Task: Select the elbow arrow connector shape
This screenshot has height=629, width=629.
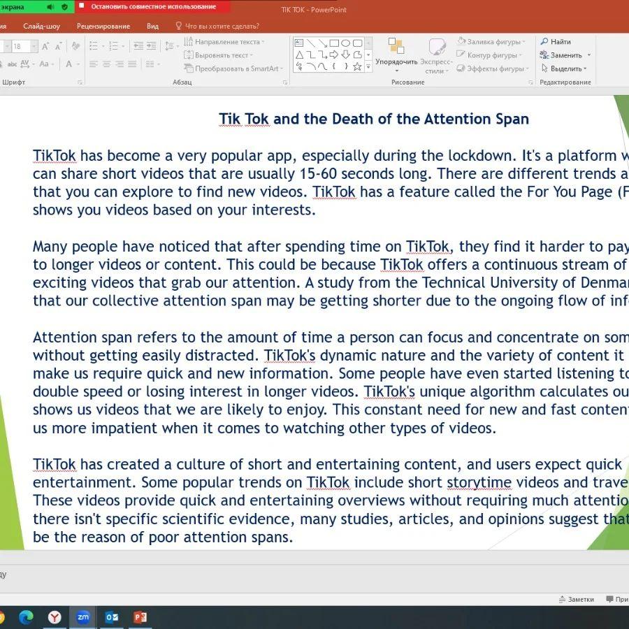Action: point(322,55)
